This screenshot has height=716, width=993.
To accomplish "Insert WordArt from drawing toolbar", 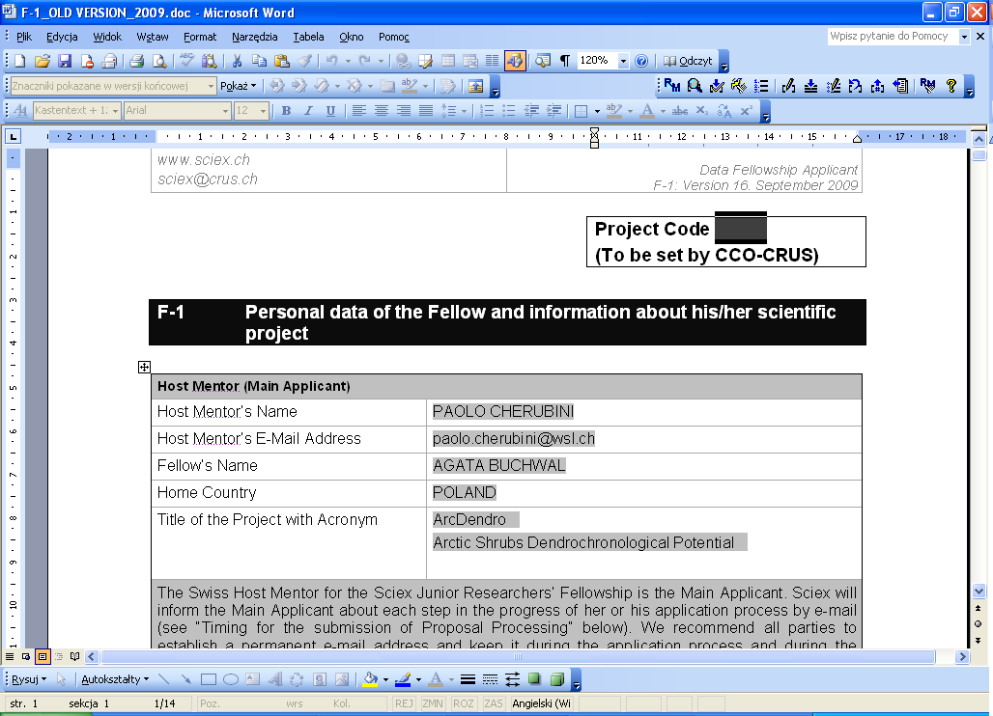I will point(275,679).
